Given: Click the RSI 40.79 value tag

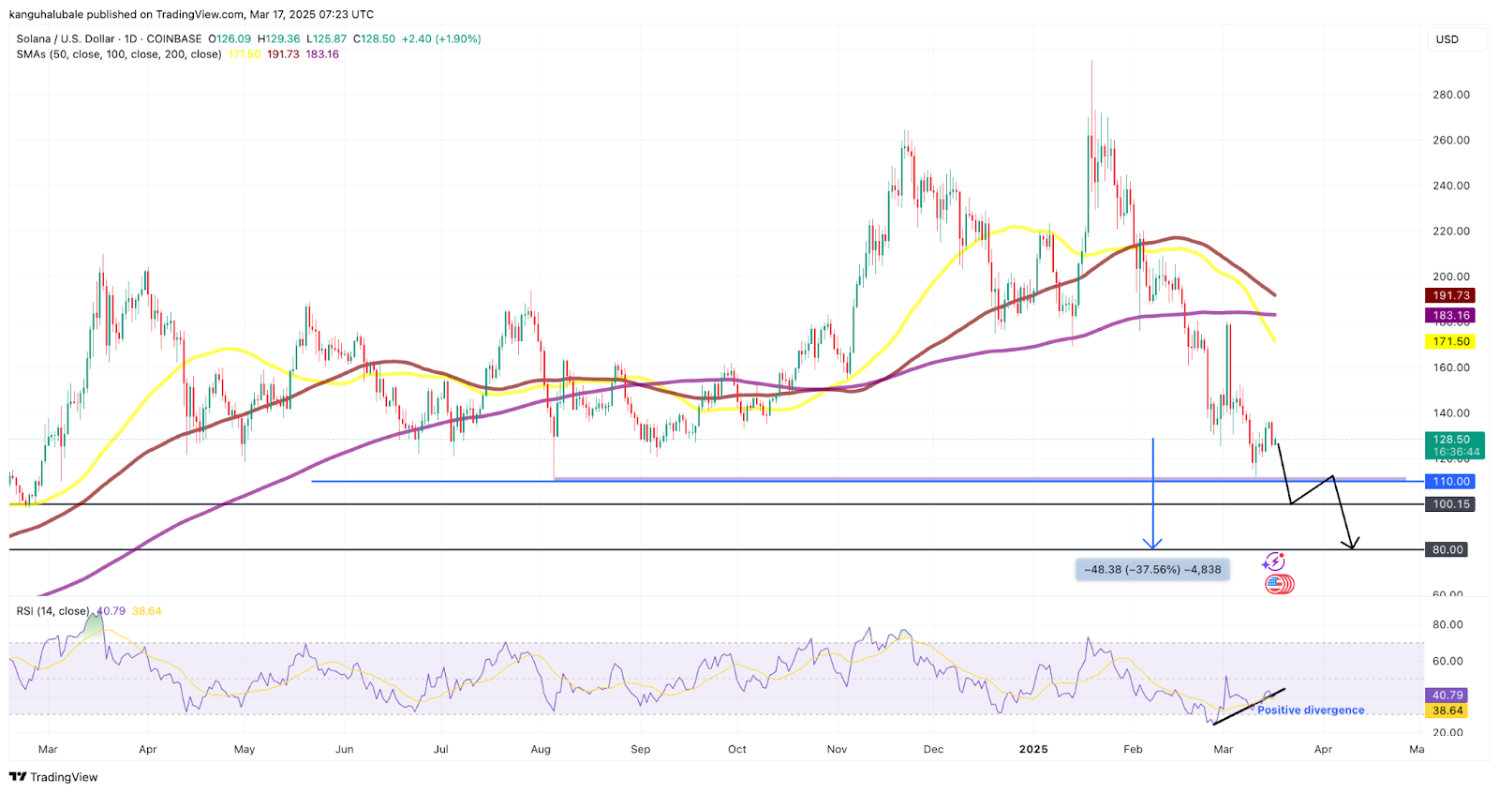Looking at the screenshot, I should pos(1447,696).
